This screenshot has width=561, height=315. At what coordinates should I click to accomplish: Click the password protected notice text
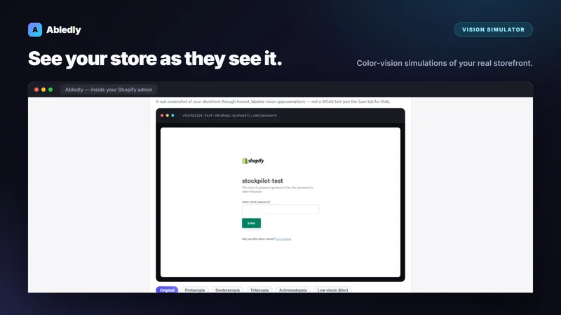click(x=278, y=189)
